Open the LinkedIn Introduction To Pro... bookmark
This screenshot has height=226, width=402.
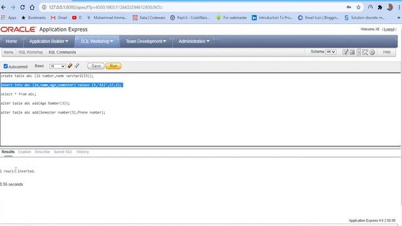coord(272,18)
